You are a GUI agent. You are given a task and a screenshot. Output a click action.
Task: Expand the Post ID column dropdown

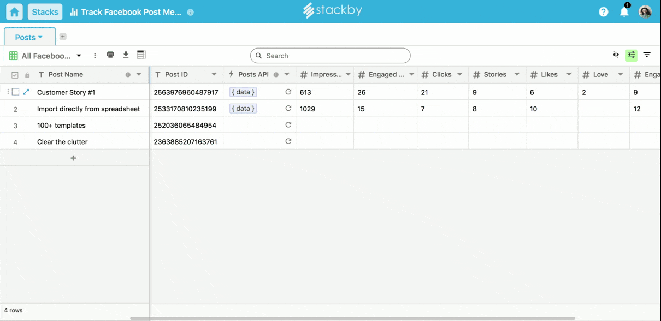214,75
